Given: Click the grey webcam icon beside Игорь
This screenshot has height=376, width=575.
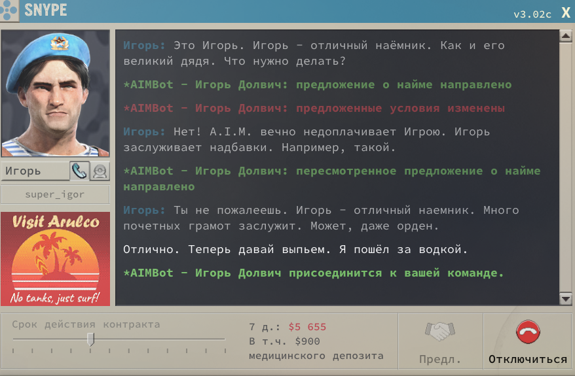Looking at the screenshot, I should (100, 171).
